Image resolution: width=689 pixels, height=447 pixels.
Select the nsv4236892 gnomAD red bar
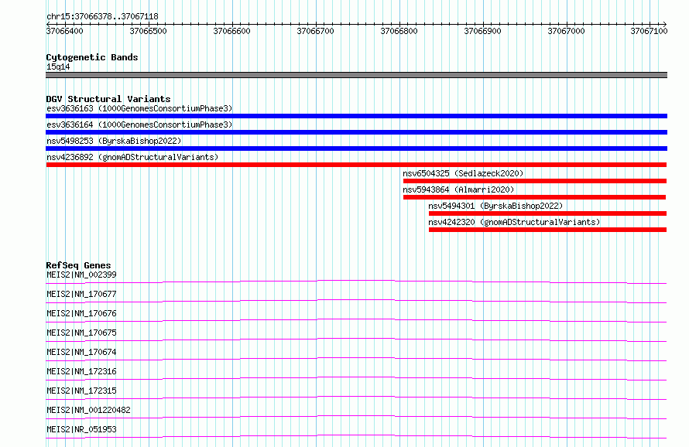356,165
